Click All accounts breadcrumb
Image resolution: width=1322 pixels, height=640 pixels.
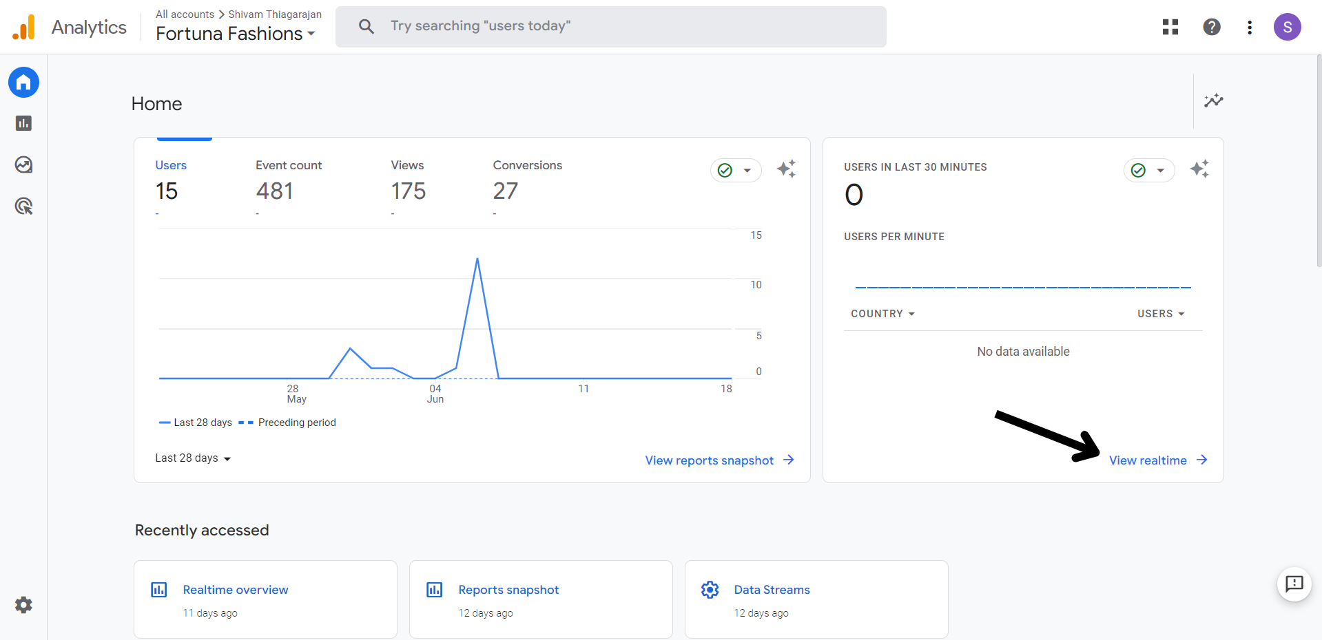(185, 14)
